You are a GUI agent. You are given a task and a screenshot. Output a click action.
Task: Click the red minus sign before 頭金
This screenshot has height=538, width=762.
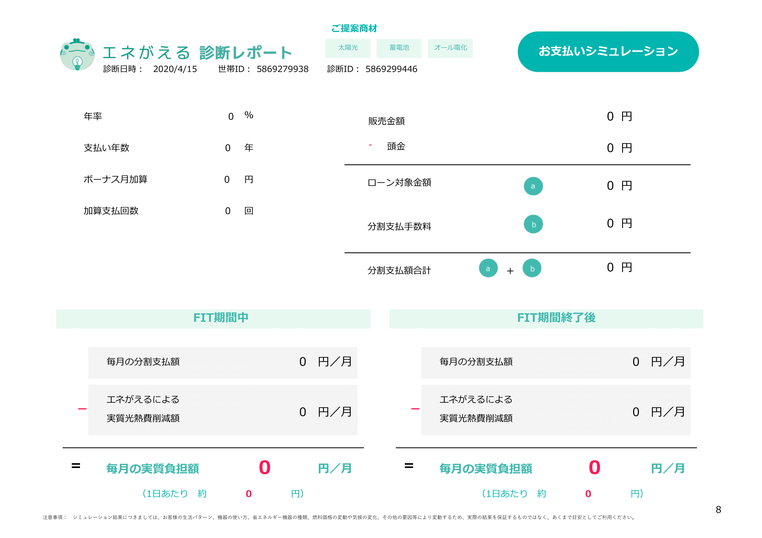pyautogui.click(x=370, y=145)
